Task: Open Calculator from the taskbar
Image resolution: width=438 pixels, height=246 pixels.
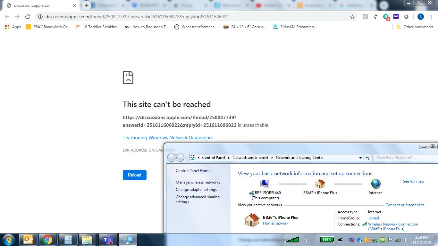Action: pyautogui.click(x=68, y=240)
